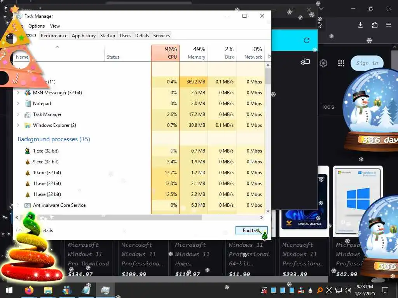Screen dimensions: 398x298
Task: Open the notification center icon
Action: pyautogui.click(x=385, y=290)
